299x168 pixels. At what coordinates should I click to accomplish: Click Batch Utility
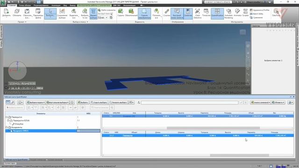(x=256, y=14)
